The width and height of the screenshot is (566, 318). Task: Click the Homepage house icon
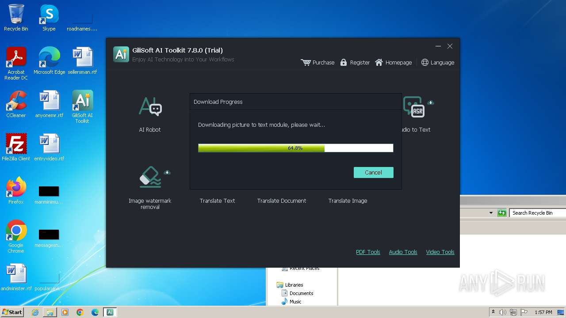click(379, 62)
